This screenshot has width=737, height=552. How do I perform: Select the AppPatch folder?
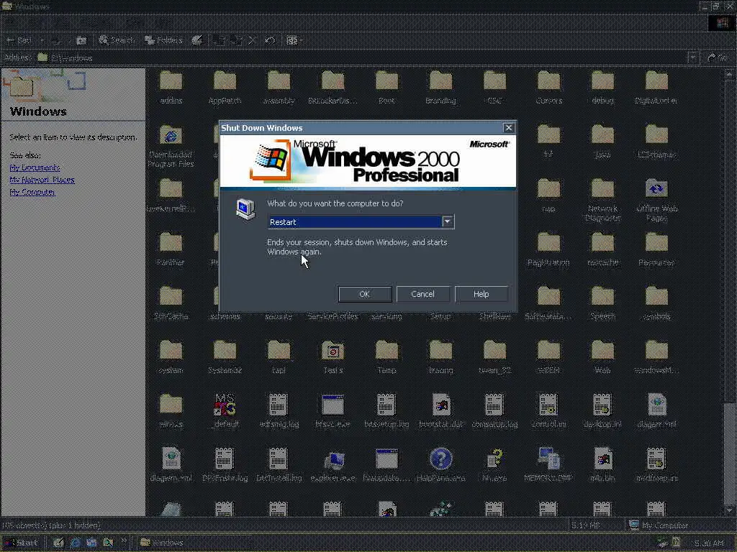[x=225, y=87]
